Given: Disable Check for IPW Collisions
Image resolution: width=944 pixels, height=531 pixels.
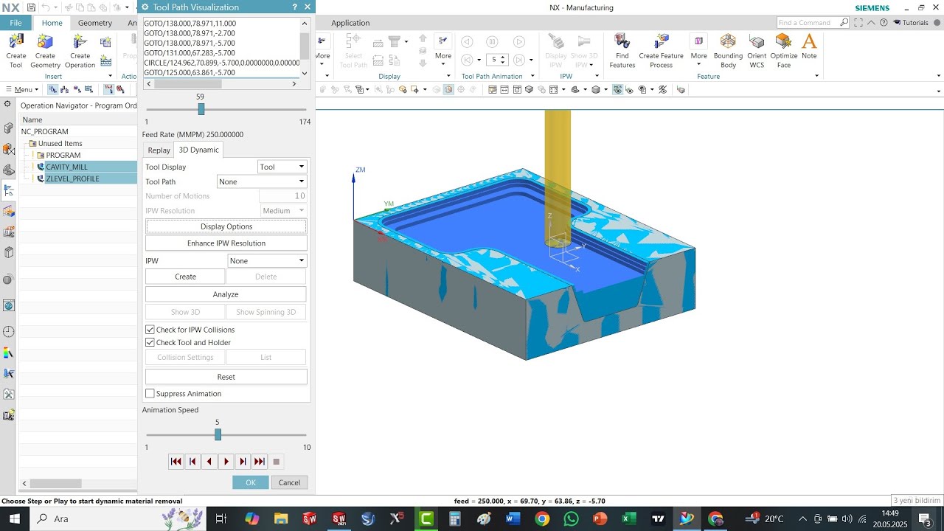Looking at the screenshot, I should (150, 330).
